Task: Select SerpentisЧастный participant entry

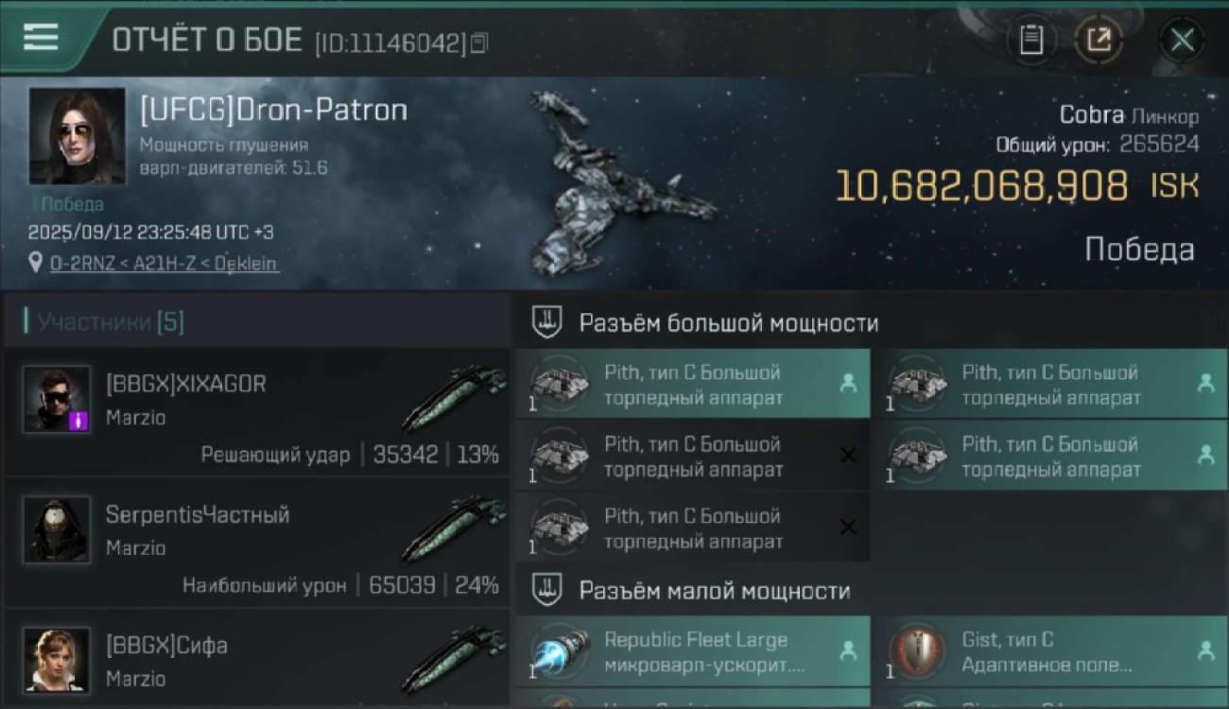Action: click(255, 544)
